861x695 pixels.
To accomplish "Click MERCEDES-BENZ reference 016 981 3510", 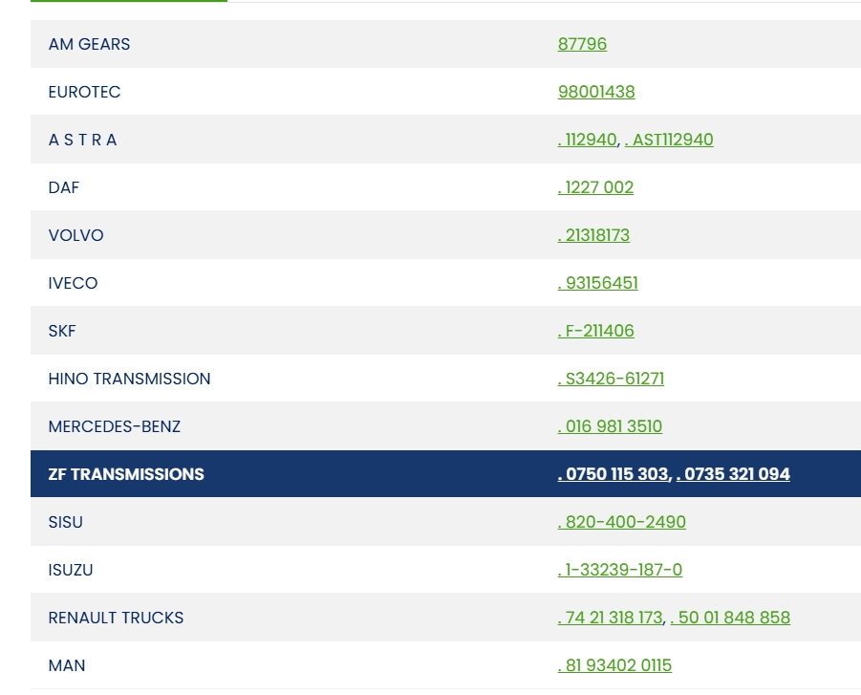I will [611, 426].
